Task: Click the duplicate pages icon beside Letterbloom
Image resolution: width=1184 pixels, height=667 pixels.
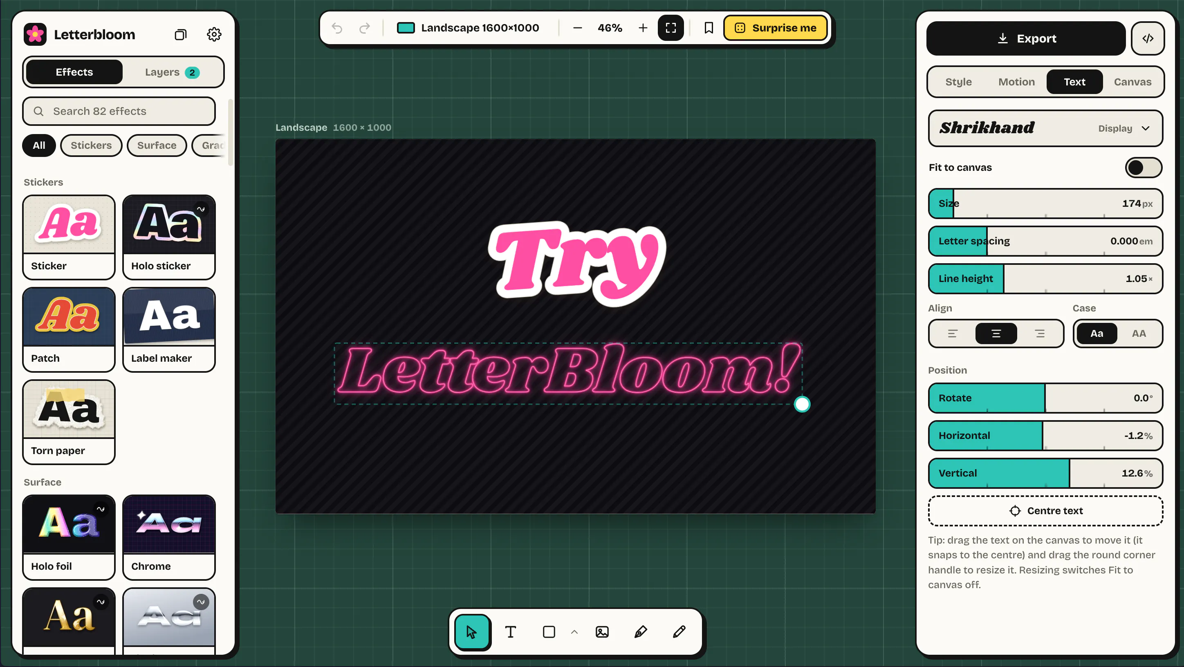Action: 181,34
